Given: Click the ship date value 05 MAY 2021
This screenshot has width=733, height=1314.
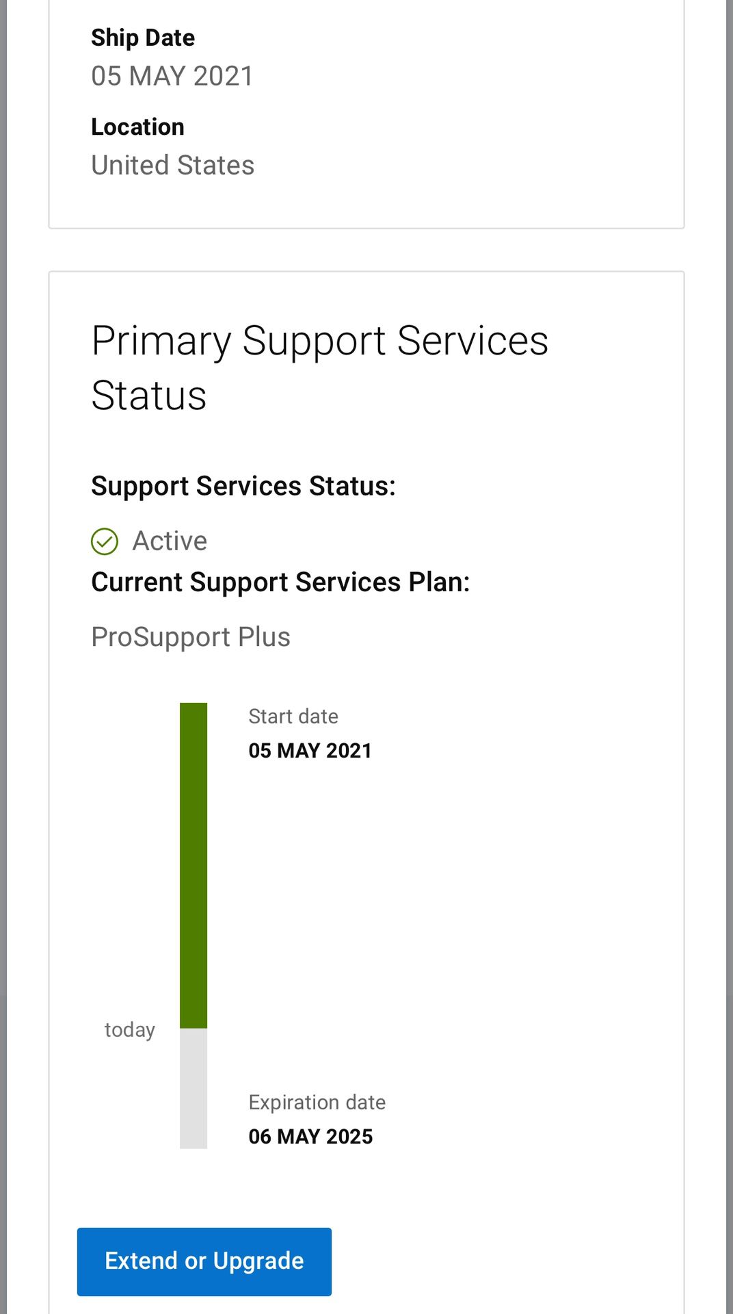Looking at the screenshot, I should (x=172, y=76).
